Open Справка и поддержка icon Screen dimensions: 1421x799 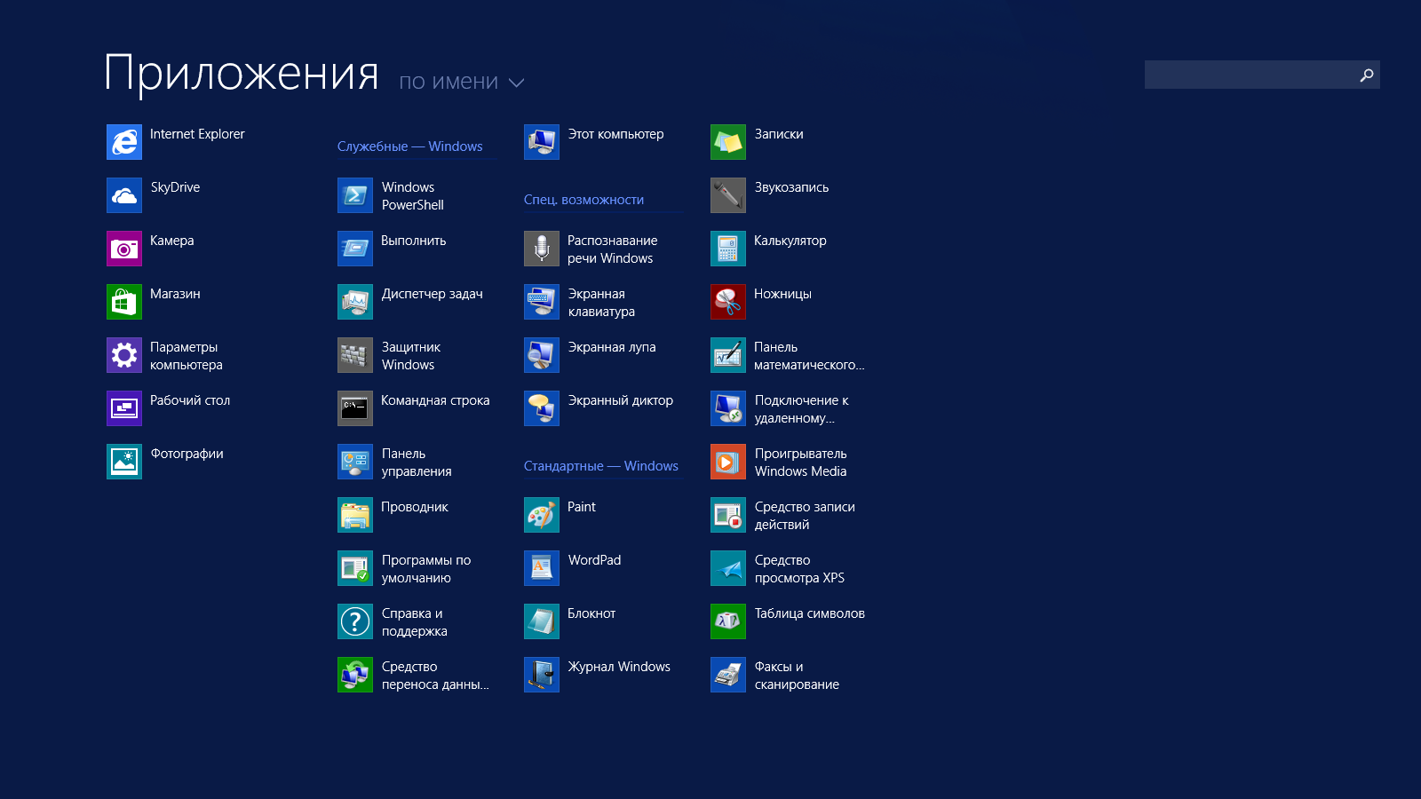tap(355, 621)
